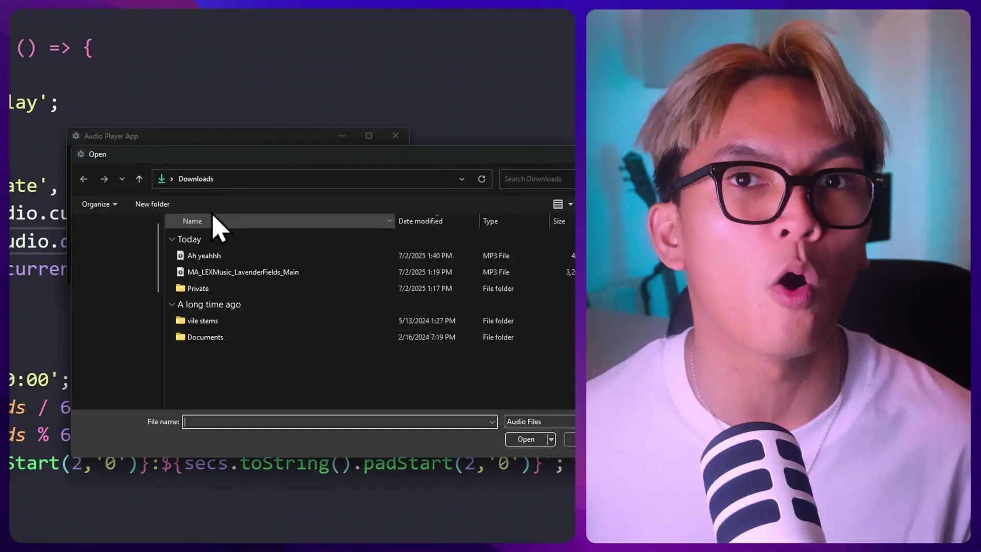Maximize the Audio Player App window
The image size is (981, 552).
369,136
